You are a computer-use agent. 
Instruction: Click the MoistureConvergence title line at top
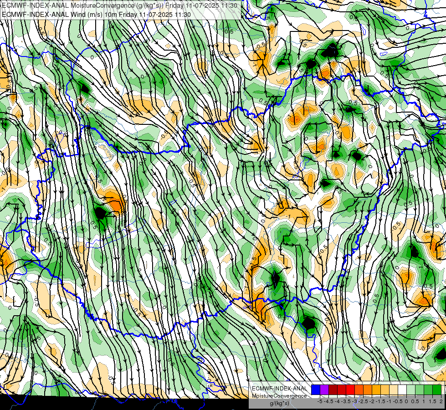pyautogui.click(x=119, y=5)
